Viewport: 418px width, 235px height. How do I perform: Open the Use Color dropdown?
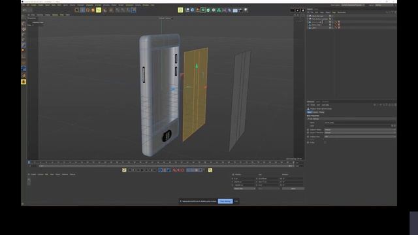[360, 136]
